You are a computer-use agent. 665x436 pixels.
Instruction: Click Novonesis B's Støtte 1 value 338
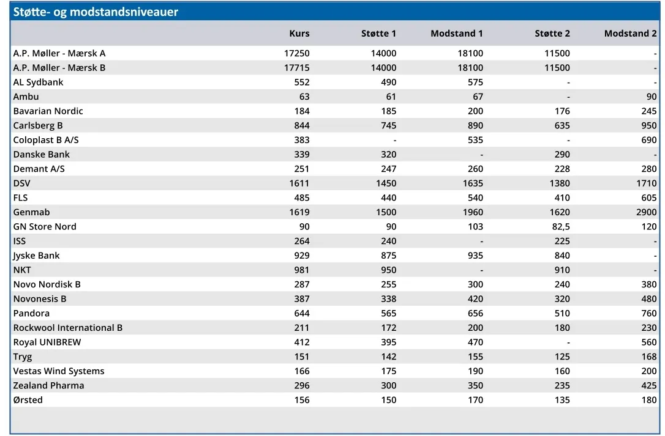pyautogui.click(x=388, y=298)
